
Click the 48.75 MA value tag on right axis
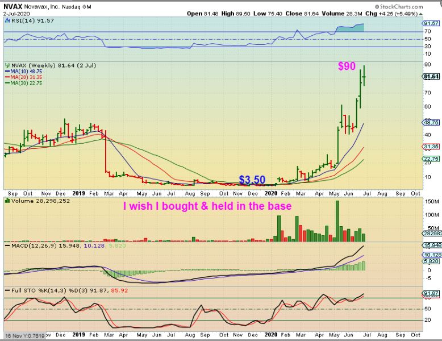pos(431,123)
